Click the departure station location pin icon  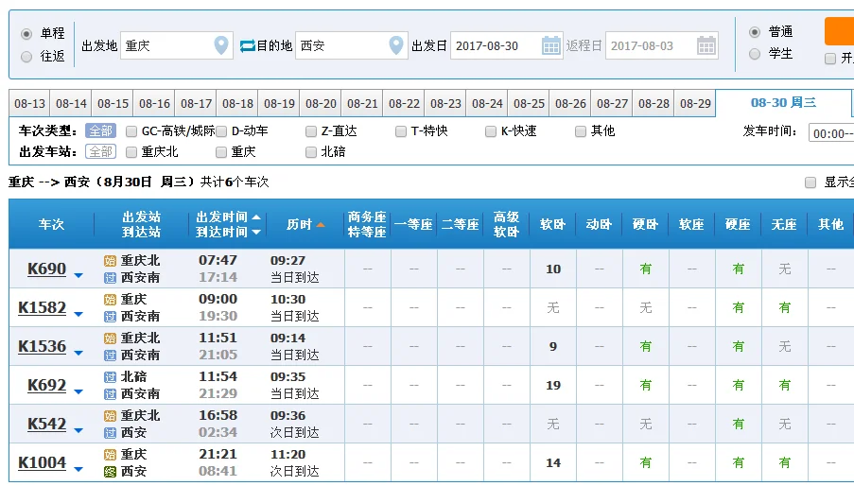point(221,45)
